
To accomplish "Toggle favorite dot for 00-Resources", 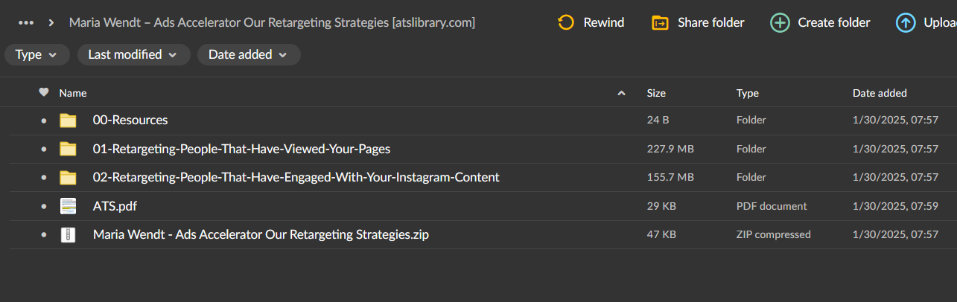I will click(x=44, y=121).
